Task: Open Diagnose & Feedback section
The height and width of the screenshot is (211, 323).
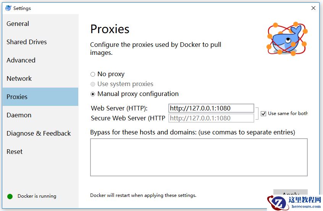Action: click(x=39, y=133)
